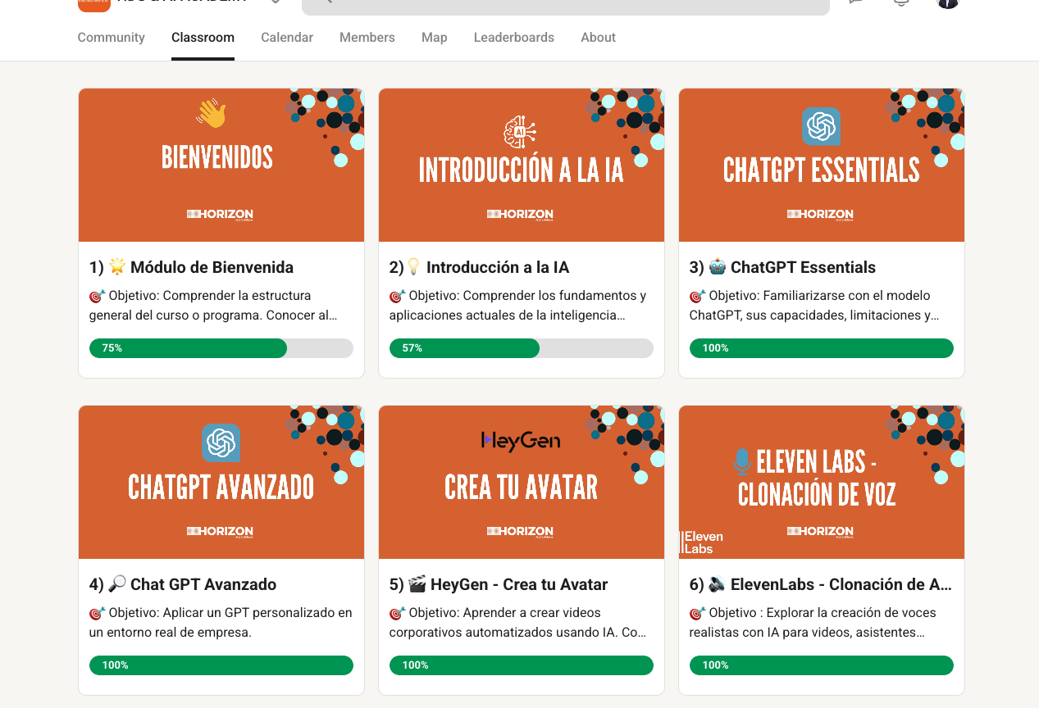This screenshot has width=1039, height=708.
Task: Open '4) Chat GPT Avanzado' title
Action: (x=183, y=584)
